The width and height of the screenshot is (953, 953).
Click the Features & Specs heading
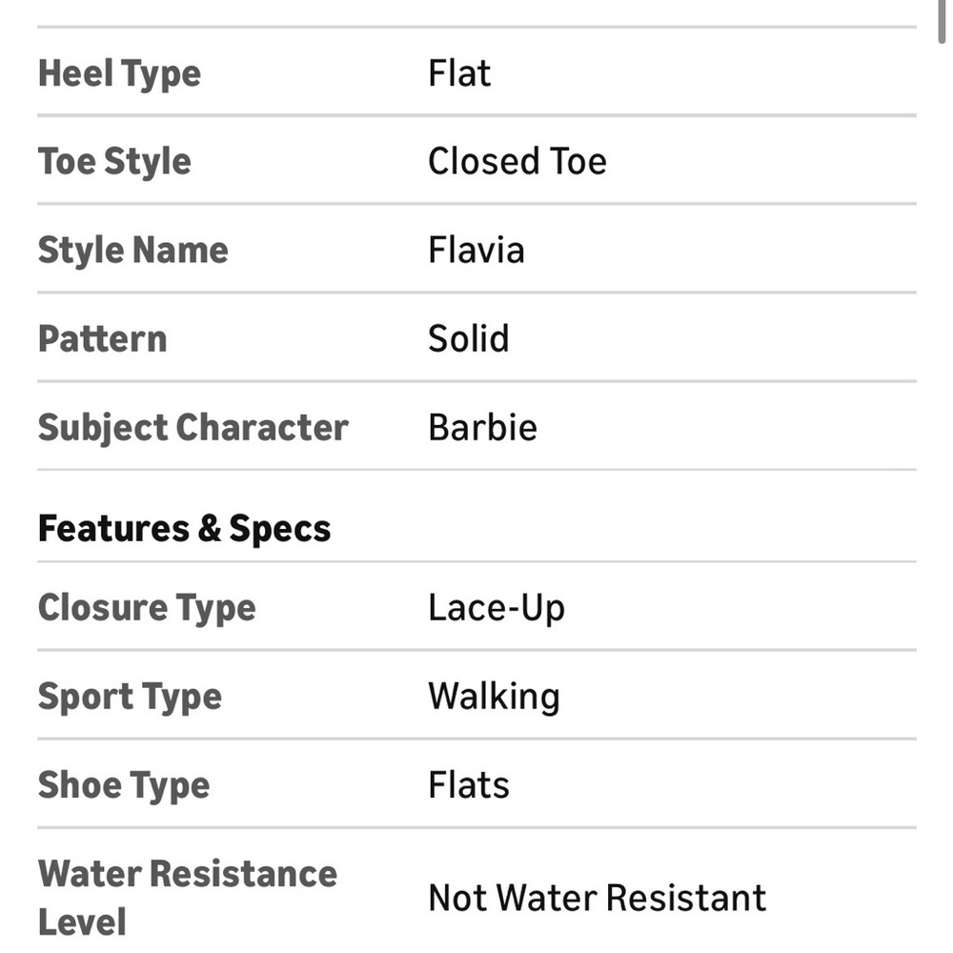[184, 528]
